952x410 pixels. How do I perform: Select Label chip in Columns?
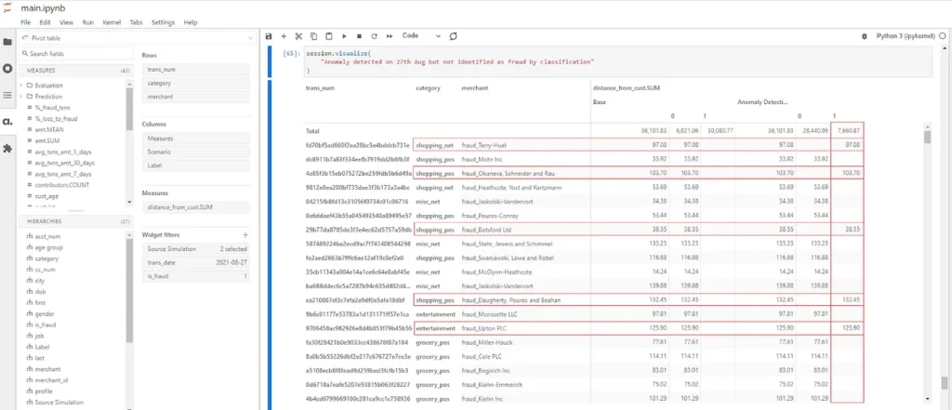click(196, 165)
